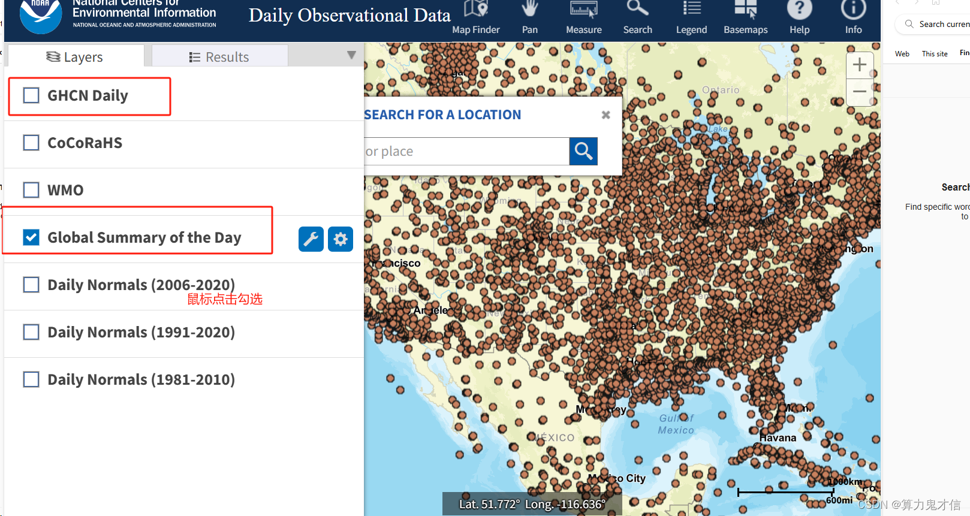The image size is (970, 516).
Task: Select the This site search option
Action: 935,54
